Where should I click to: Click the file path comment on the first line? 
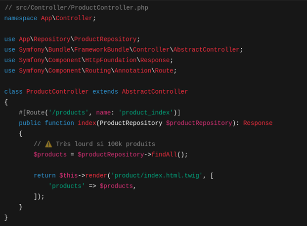(77, 8)
